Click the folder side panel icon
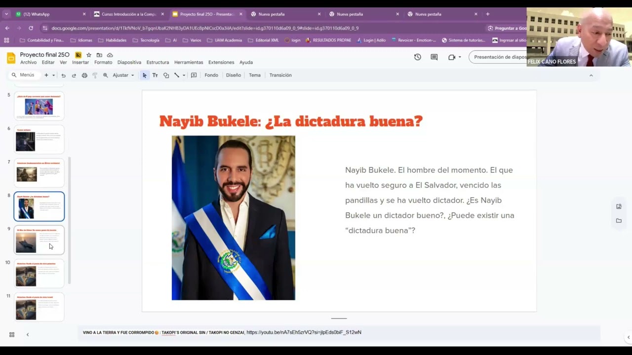This screenshot has width=632, height=355. click(619, 221)
